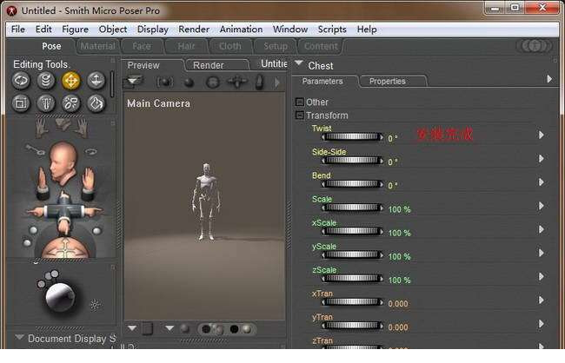The height and width of the screenshot is (363, 565).
Task: Click the left hand camera icon
Action: [x=43, y=128]
